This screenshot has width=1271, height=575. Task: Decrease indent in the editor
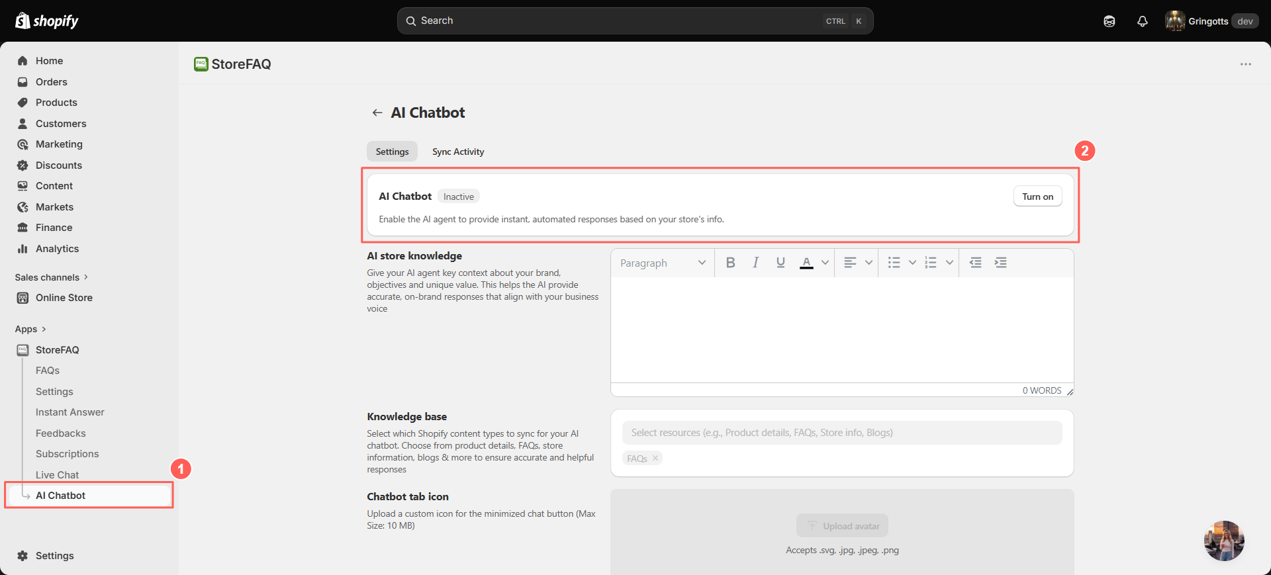975,263
